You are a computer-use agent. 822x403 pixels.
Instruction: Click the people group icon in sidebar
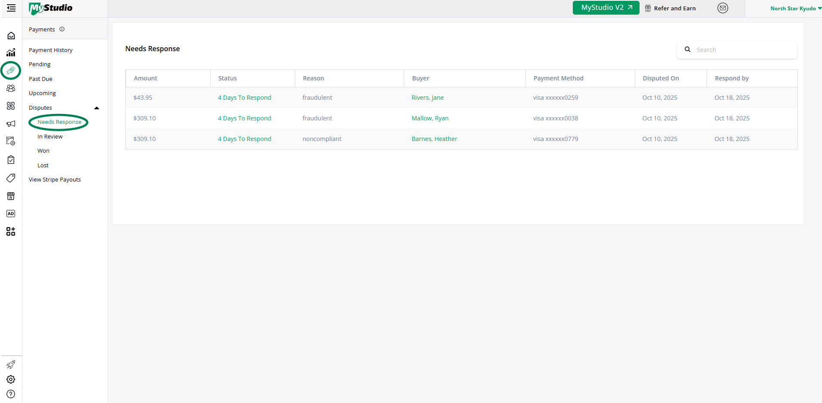[x=11, y=88]
